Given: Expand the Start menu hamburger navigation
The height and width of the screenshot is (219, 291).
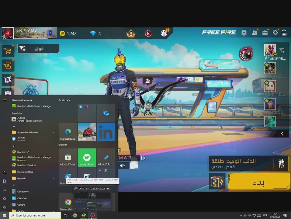Looking at the screenshot, I should (5, 100).
